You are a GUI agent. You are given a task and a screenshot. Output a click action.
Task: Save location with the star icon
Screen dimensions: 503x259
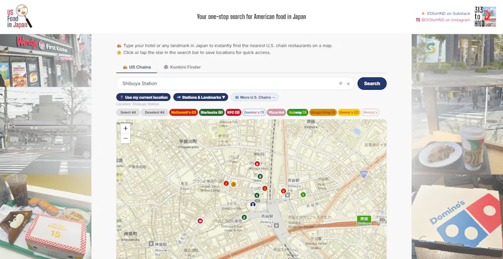[x=341, y=83]
